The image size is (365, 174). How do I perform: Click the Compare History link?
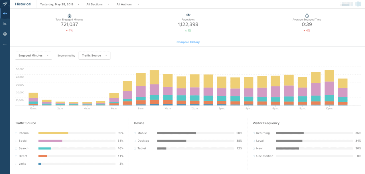pos(188,42)
